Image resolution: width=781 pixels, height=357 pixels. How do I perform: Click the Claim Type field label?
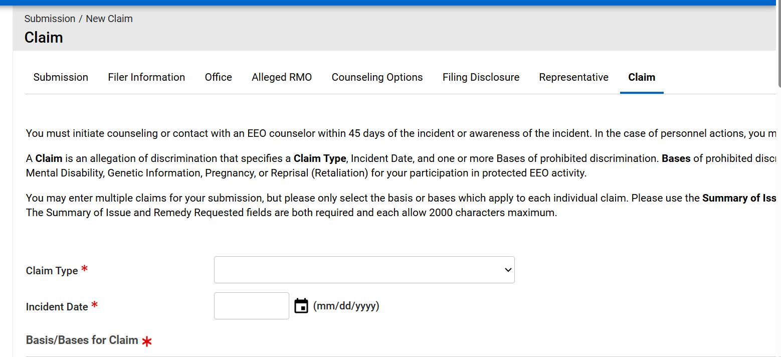52,271
